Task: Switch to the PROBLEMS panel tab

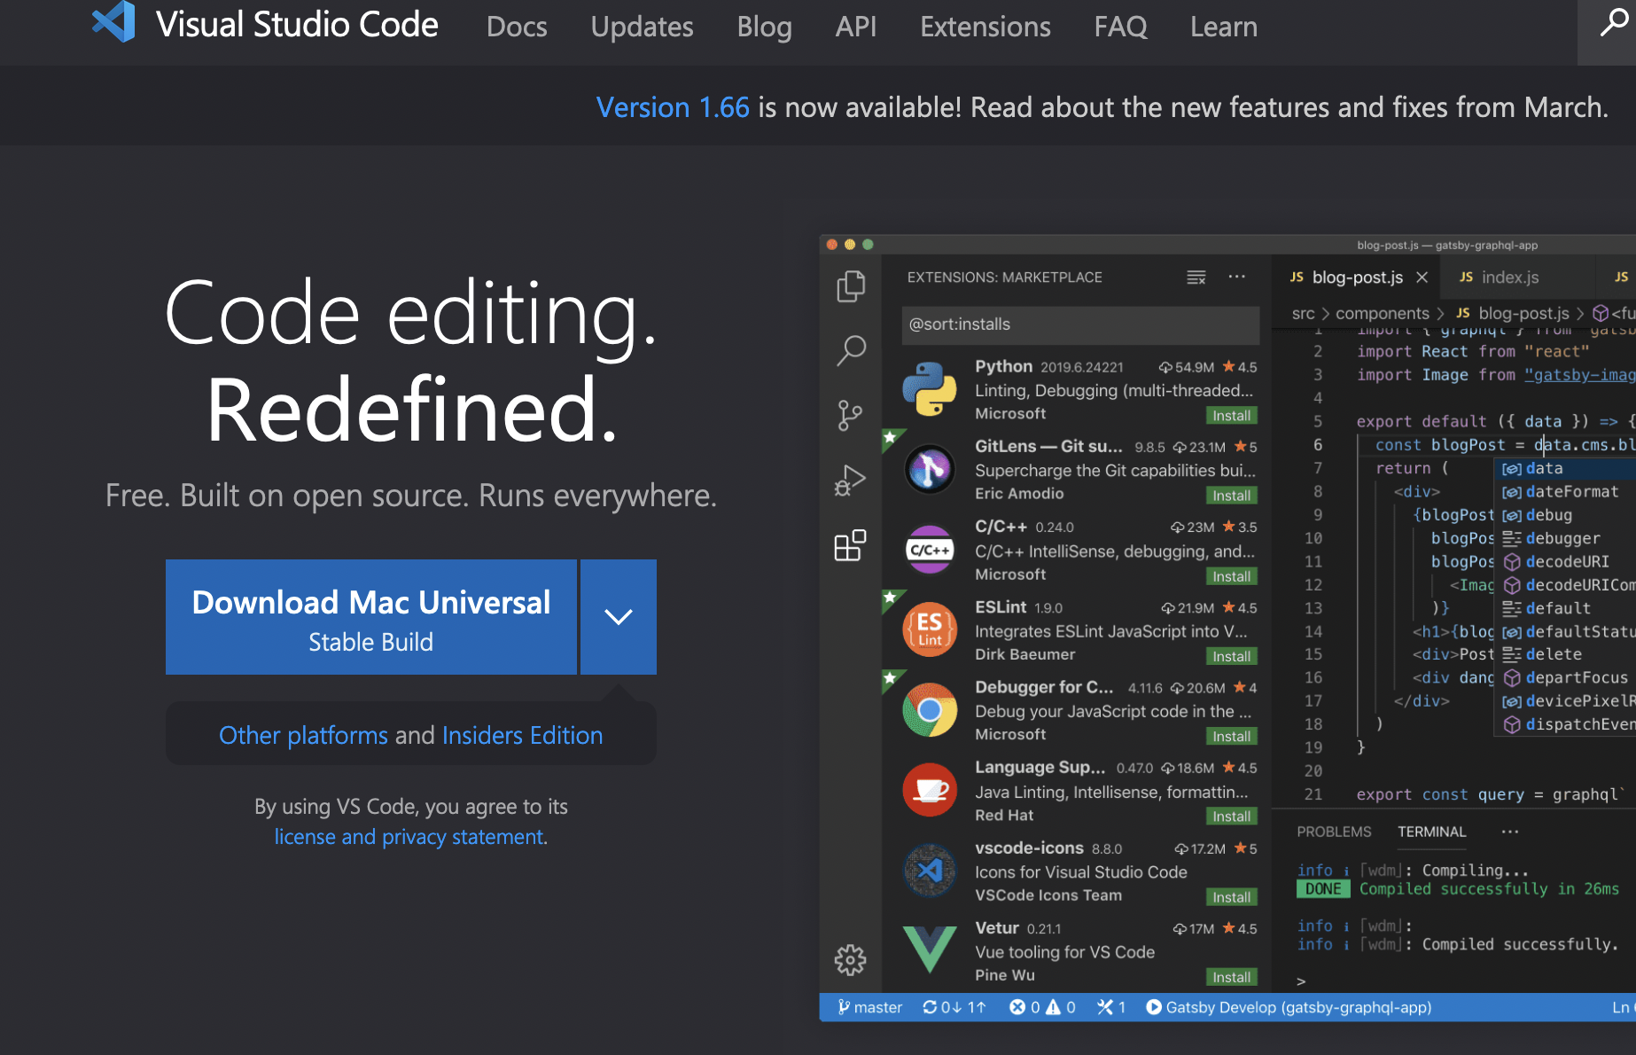Action: pos(1334,832)
